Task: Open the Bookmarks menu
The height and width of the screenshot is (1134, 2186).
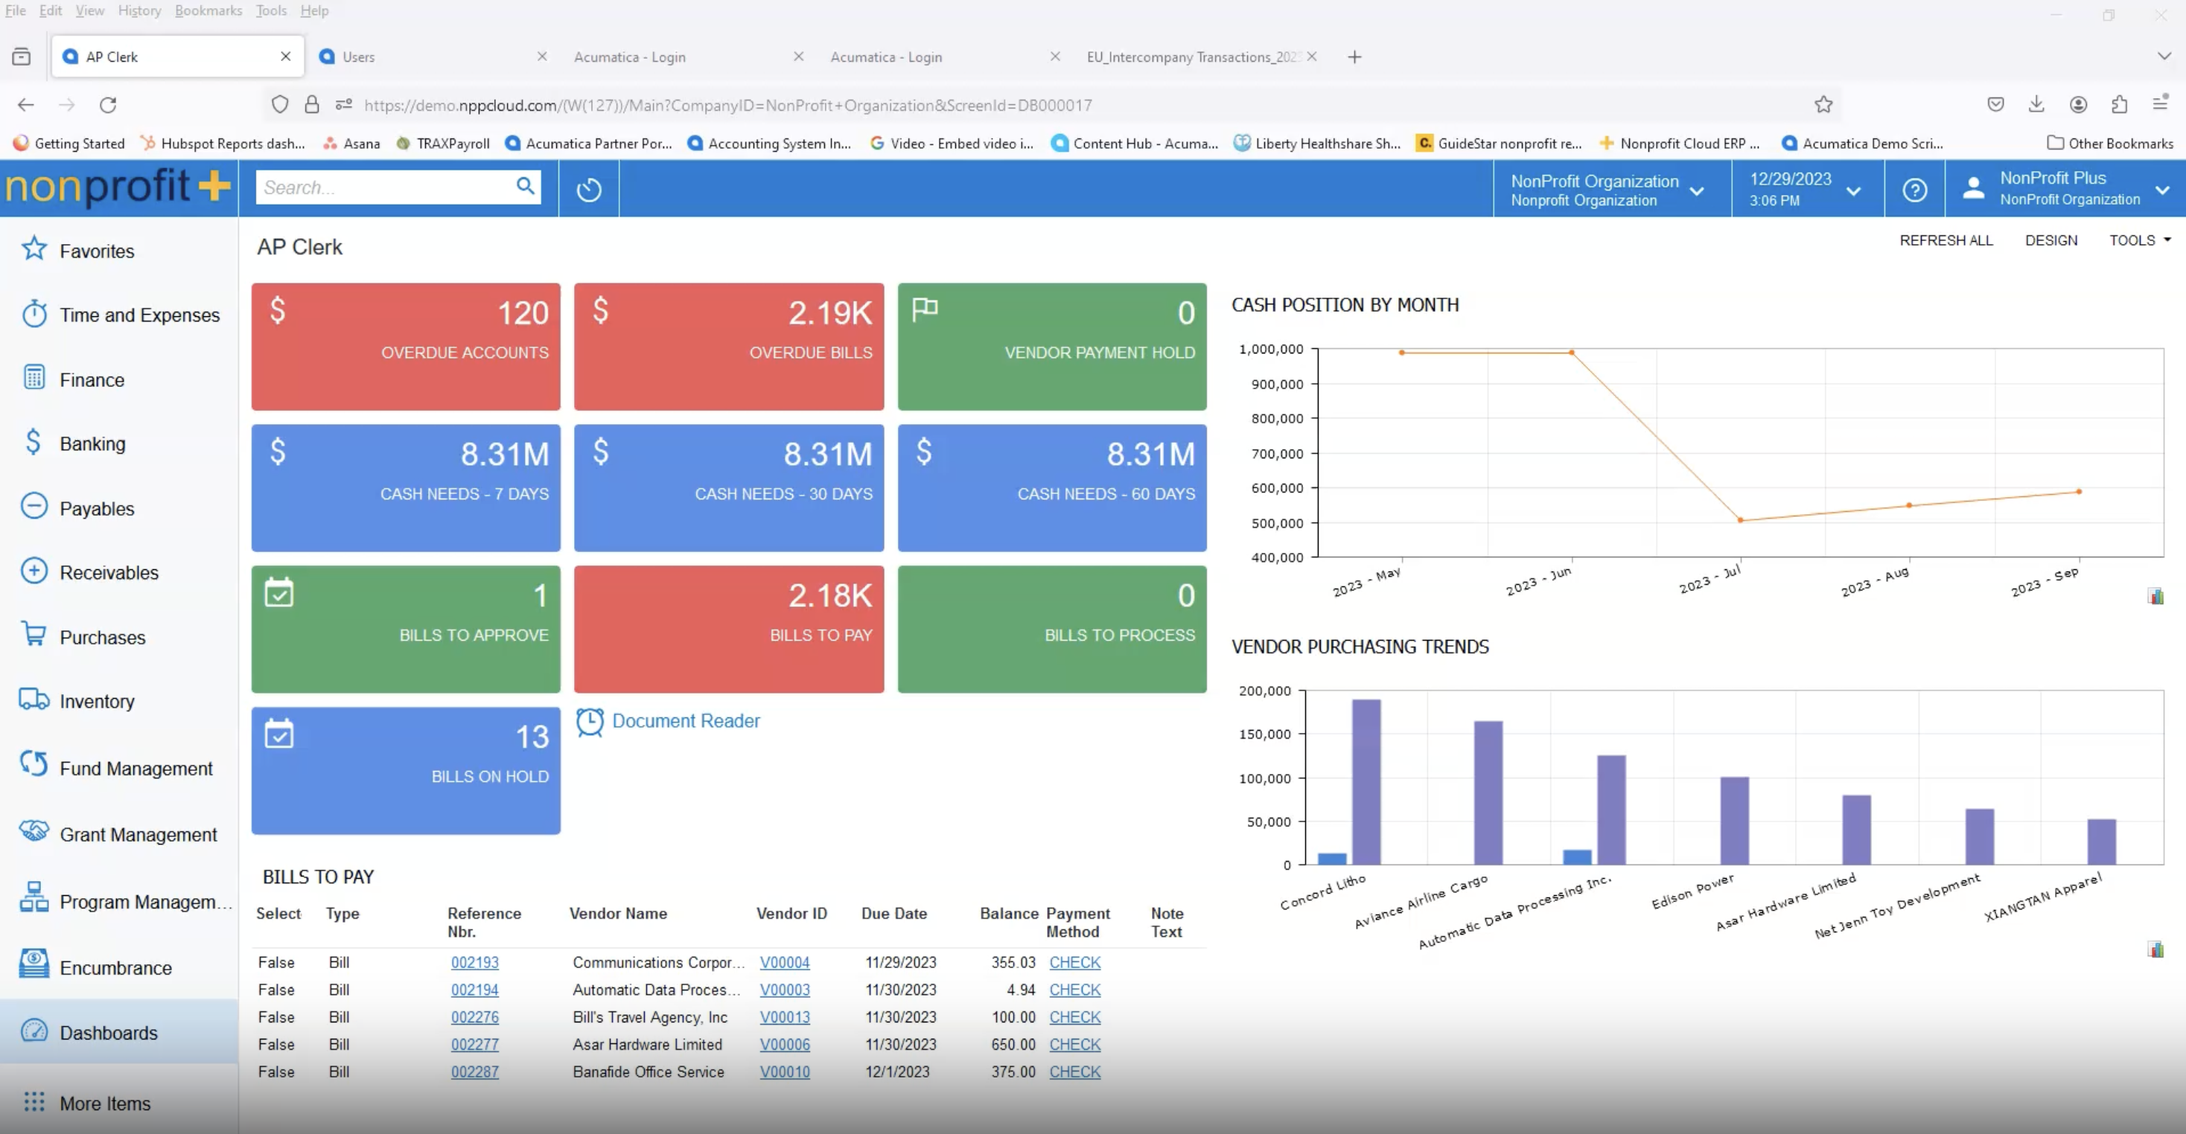Action: [x=208, y=10]
